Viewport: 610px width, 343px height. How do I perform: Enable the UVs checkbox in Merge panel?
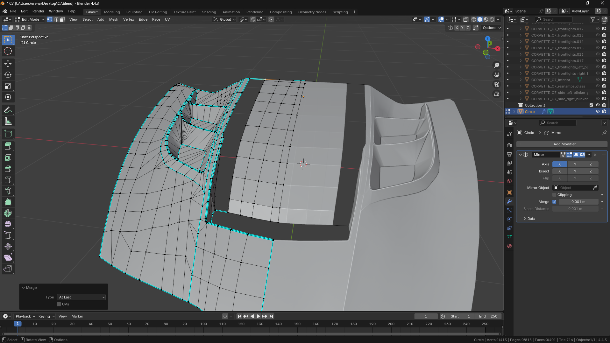pyautogui.click(x=59, y=304)
